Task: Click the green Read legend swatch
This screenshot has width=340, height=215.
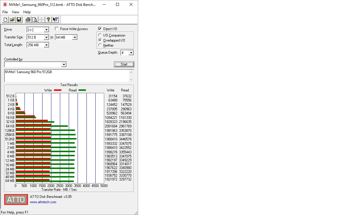Action: tap(82, 90)
